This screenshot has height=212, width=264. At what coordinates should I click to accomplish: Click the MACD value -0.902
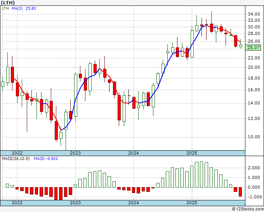tap(46, 159)
